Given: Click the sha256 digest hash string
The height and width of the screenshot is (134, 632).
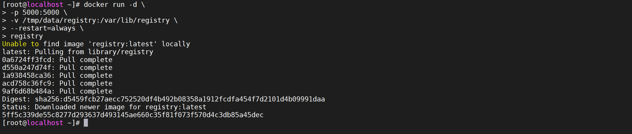Looking at the screenshot, I should click(180, 99).
